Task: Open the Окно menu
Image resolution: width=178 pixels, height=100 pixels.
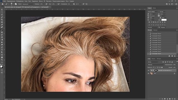Action: coord(67,1)
